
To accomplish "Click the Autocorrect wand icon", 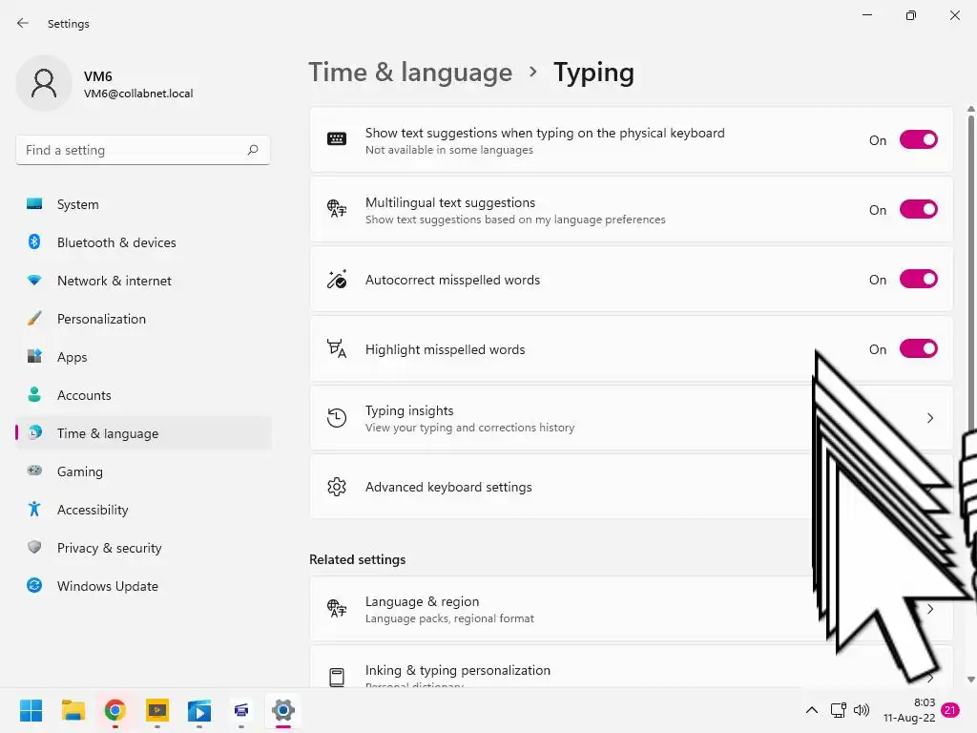I will [337, 279].
